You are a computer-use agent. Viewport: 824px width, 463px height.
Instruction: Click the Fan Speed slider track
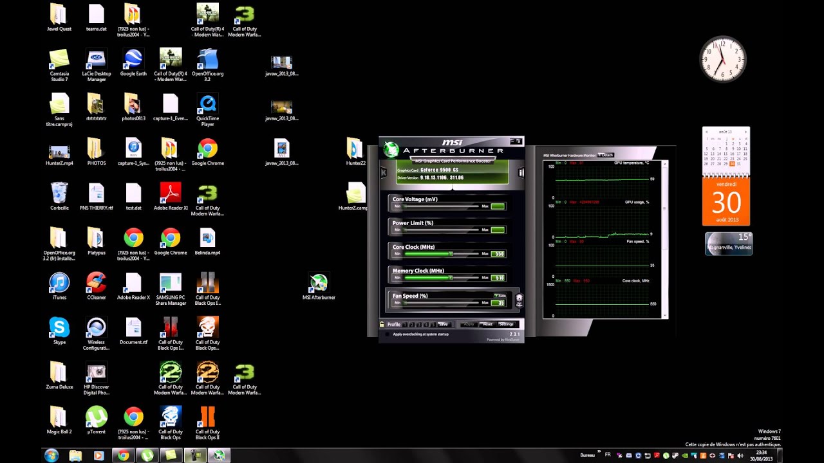tap(441, 303)
